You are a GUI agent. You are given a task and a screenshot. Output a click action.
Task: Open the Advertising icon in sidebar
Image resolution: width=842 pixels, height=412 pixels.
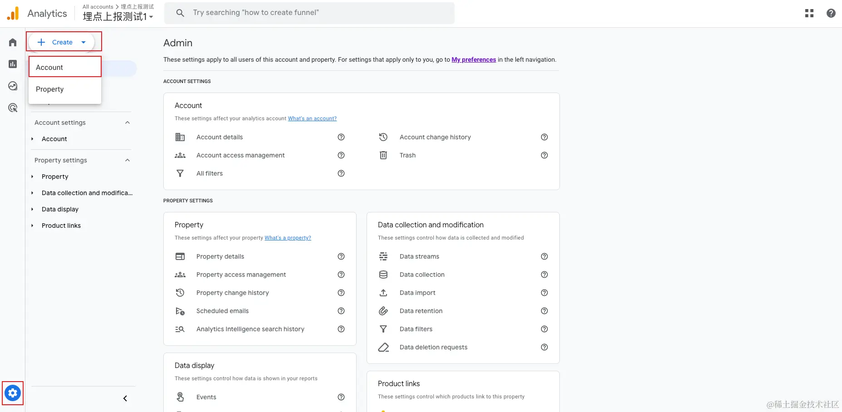pos(13,108)
